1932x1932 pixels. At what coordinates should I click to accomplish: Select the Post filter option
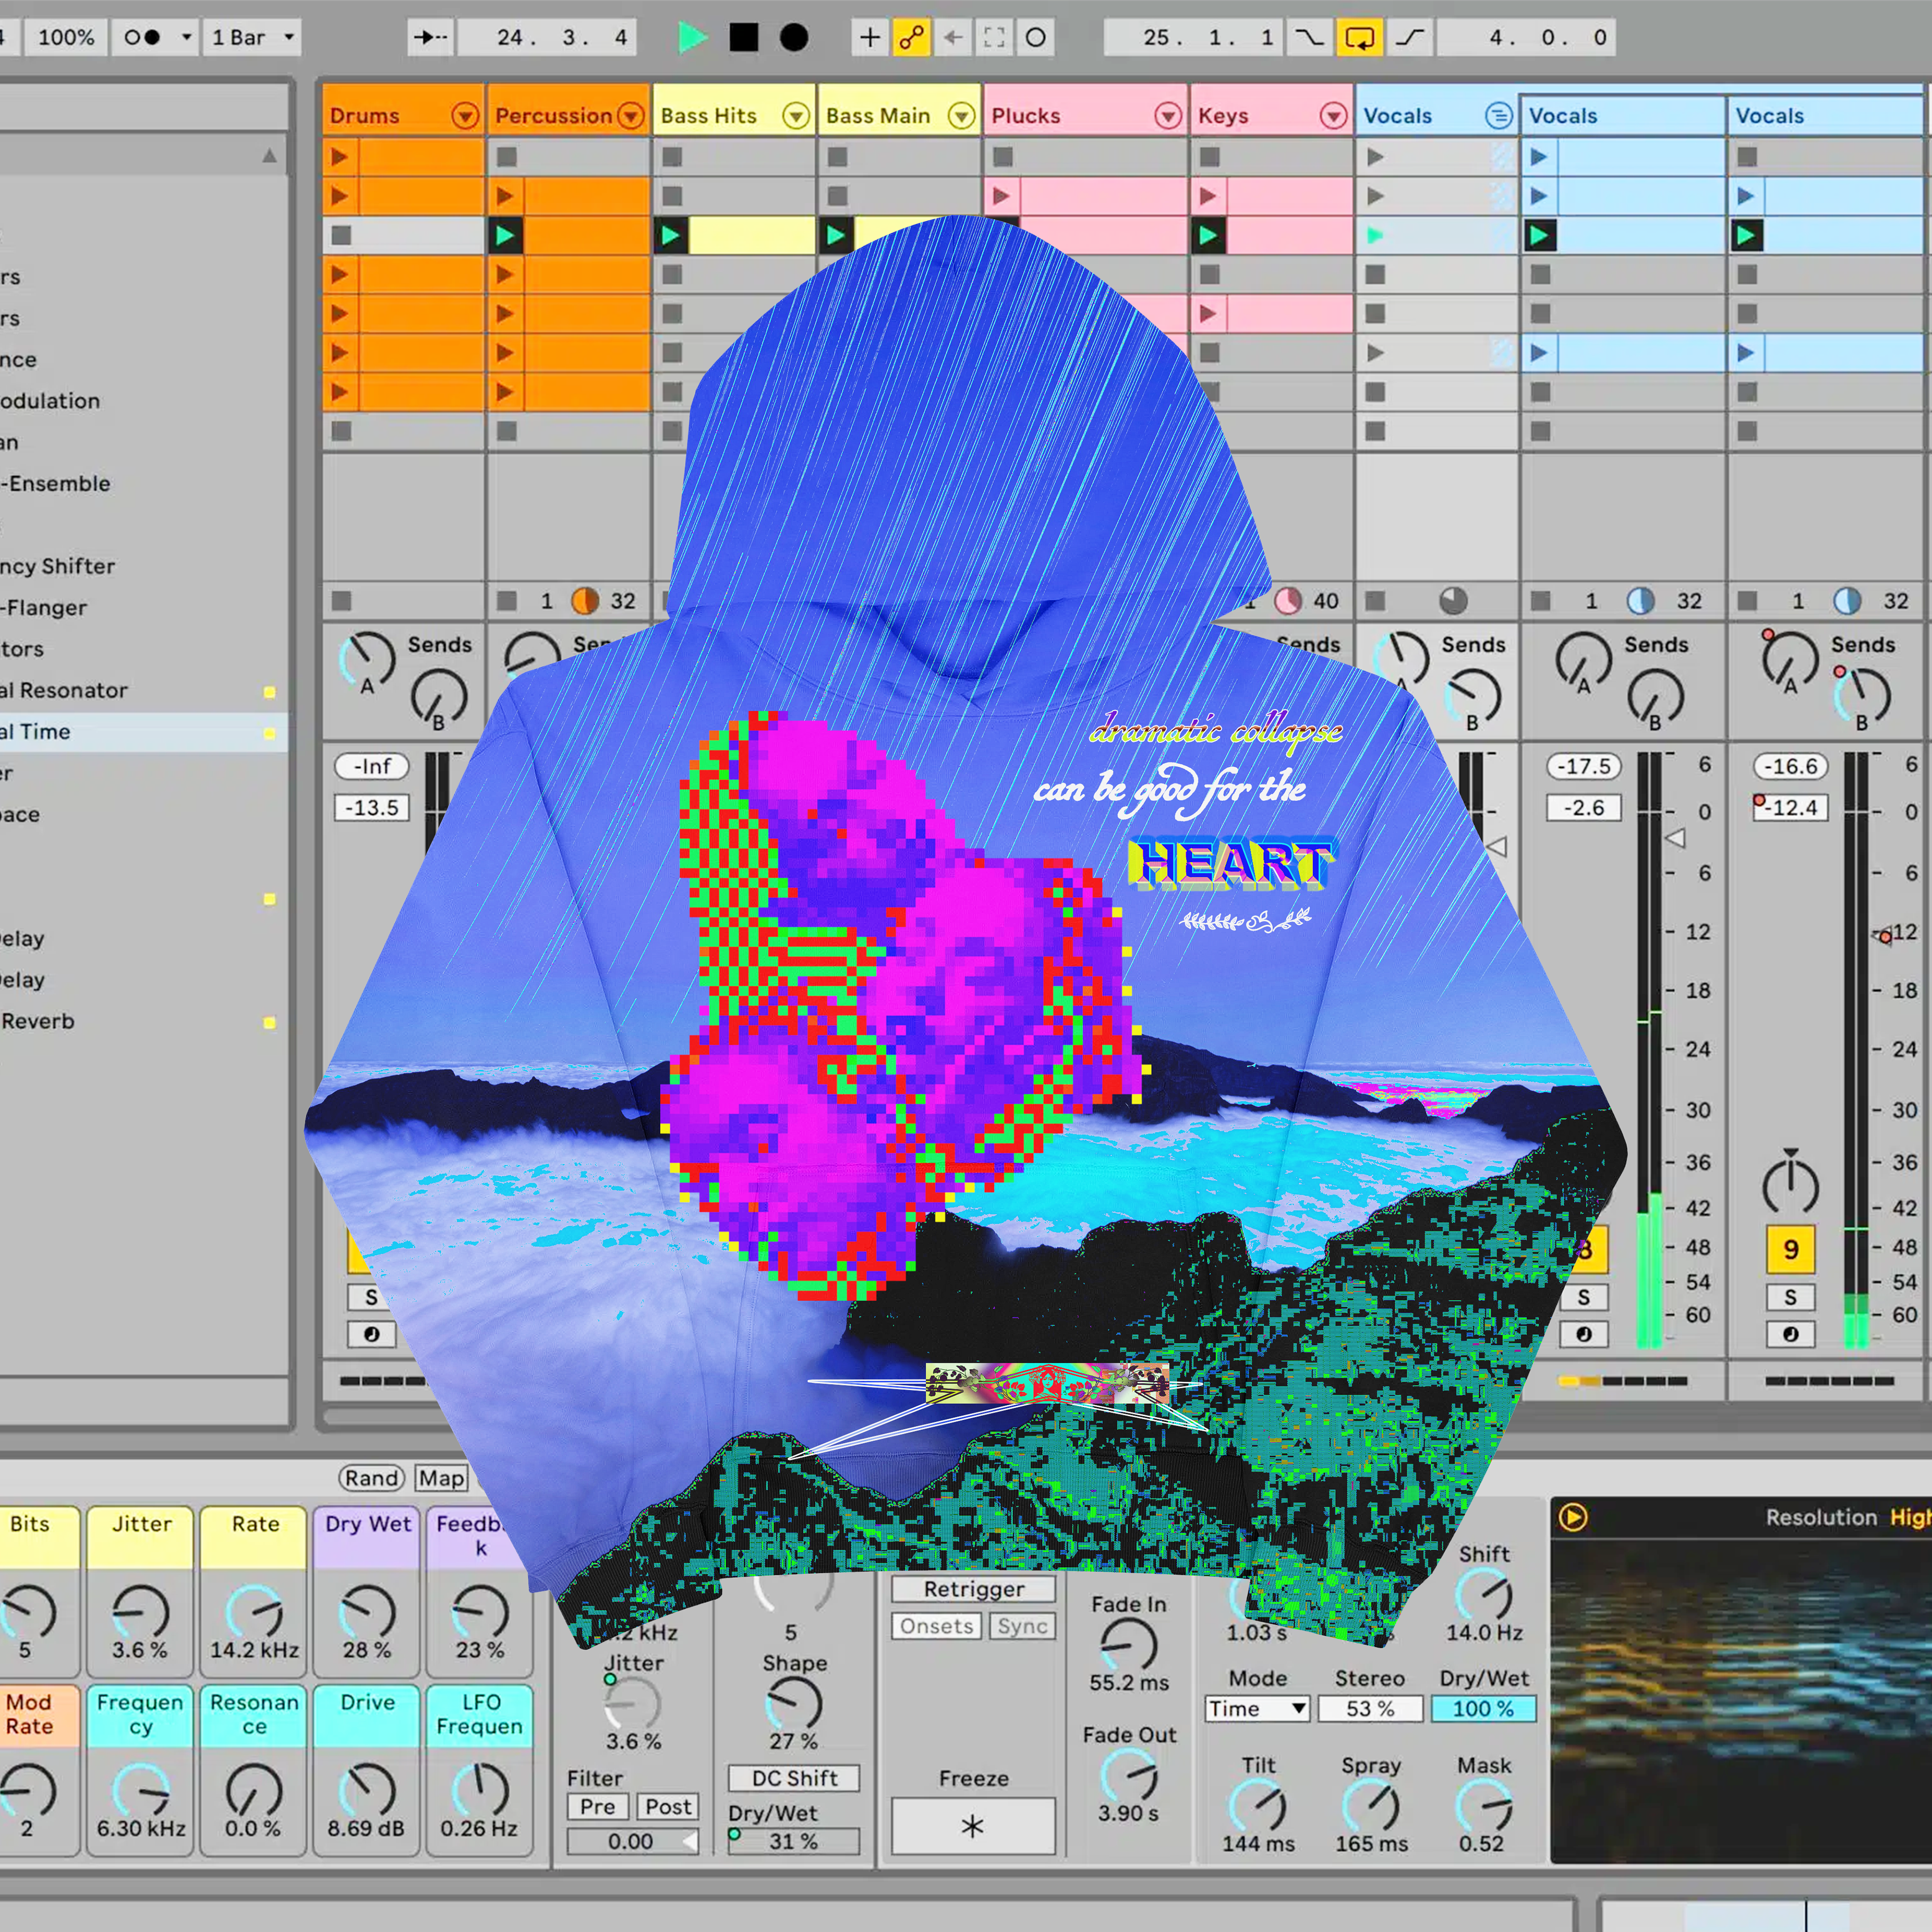click(x=668, y=1806)
